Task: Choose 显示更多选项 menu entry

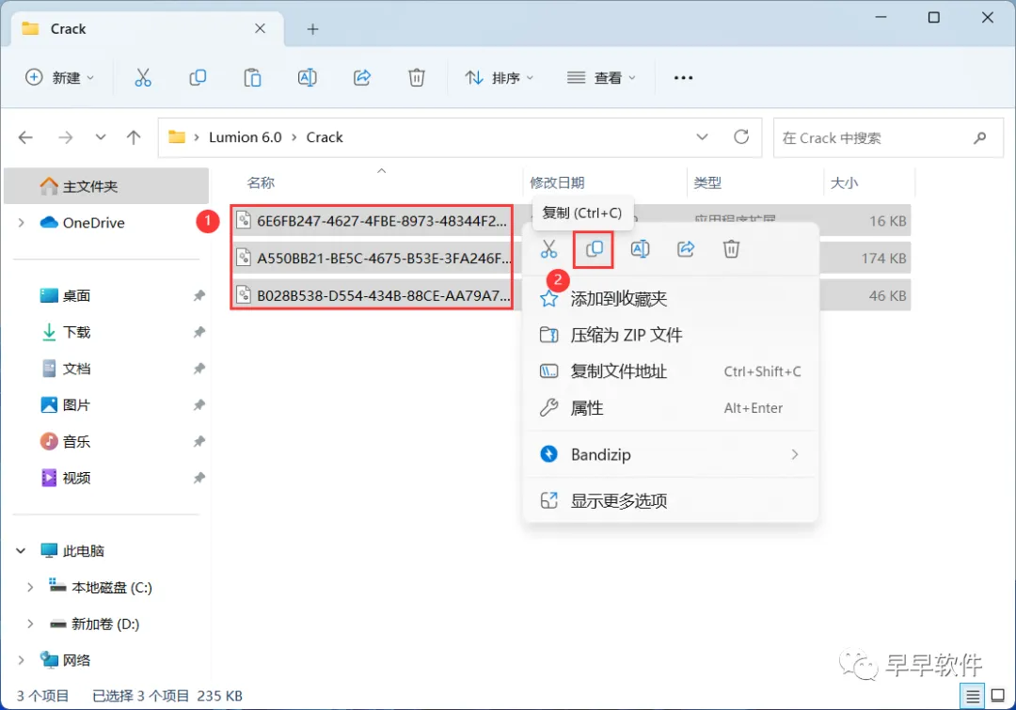Action: coord(671,500)
